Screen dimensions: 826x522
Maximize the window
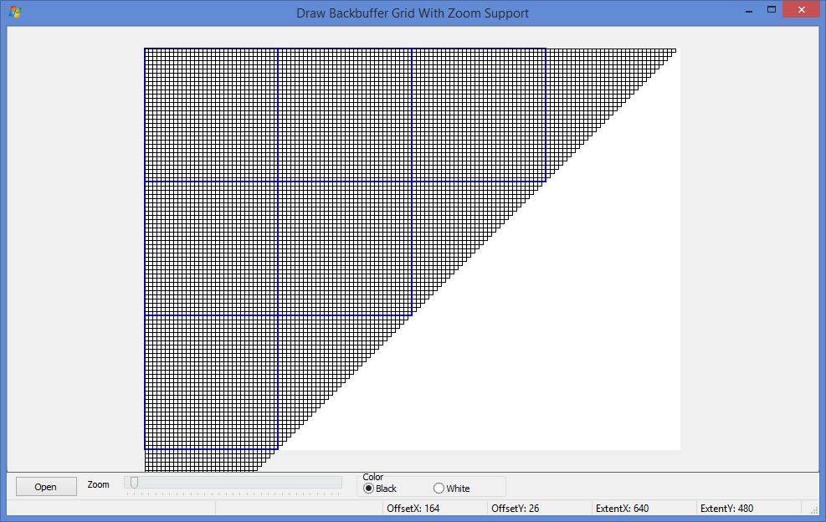click(772, 10)
